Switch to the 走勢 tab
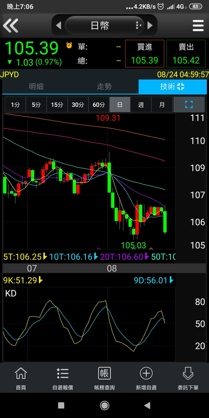The height and width of the screenshot is (418, 209). (x=104, y=87)
